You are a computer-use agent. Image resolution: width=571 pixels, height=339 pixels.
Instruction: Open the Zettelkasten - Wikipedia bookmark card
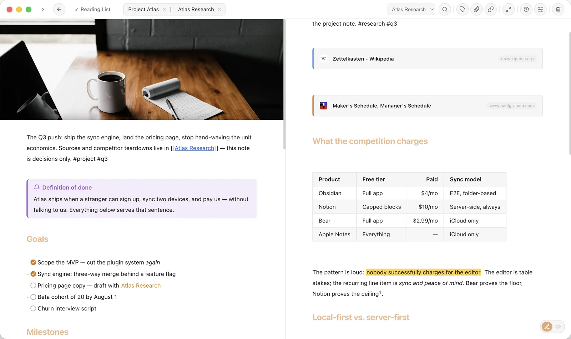(x=428, y=59)
